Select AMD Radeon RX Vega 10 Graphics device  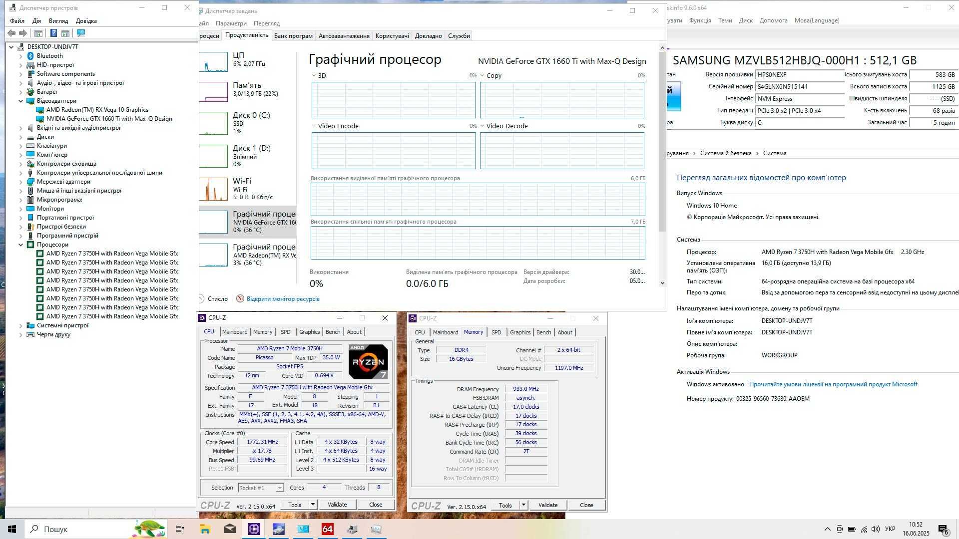point(97,110)
